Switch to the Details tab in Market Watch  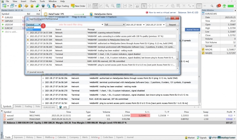[x=18, y=106]
